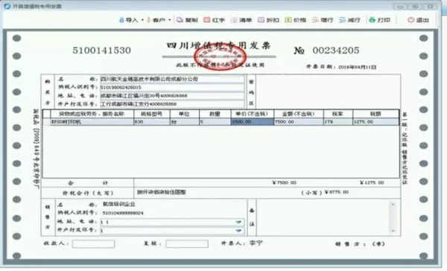
Task: Click the 退出 exit button
Action: pos(418,20)
